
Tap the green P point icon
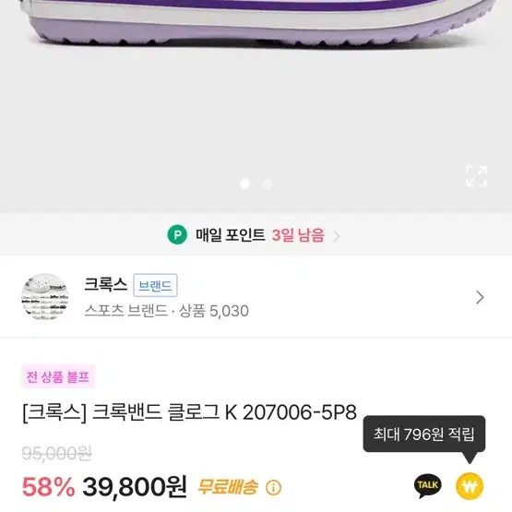click(x=177, y=234)
